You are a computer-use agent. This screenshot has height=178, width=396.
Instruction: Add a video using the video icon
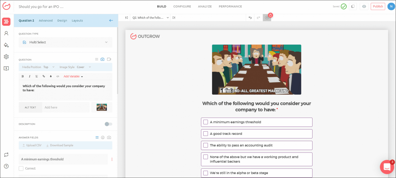coord(109,59)
